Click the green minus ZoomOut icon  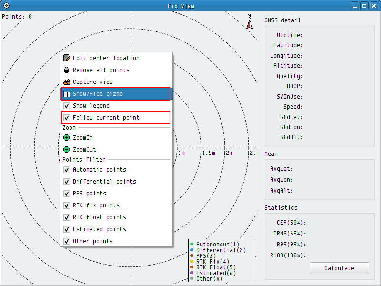pyautogui.click(x=67, y=150)
